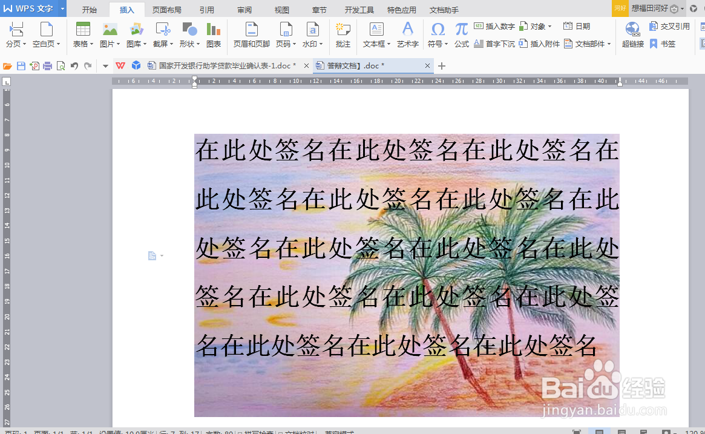Expand the 水印 dropdown arrow
This screenshot has width=705, height=434.
pos(321,44)
